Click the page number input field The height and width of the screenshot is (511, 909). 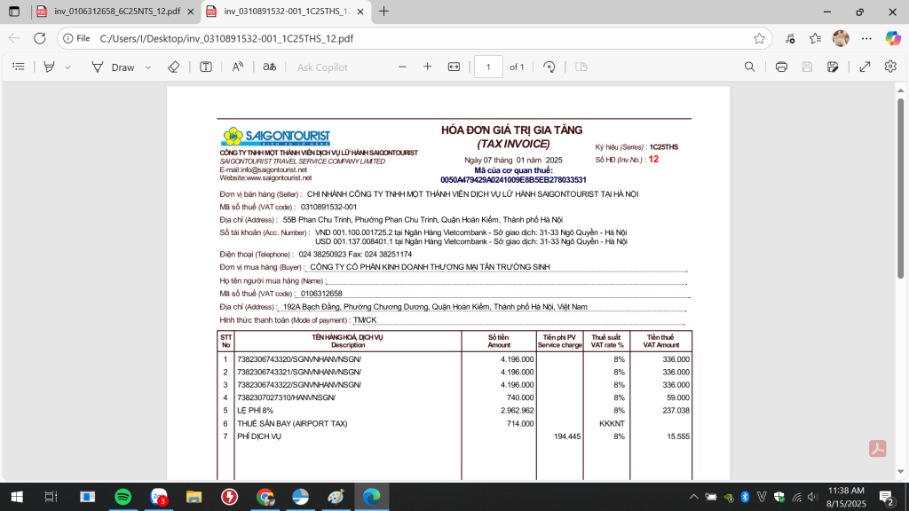point(488,67)
